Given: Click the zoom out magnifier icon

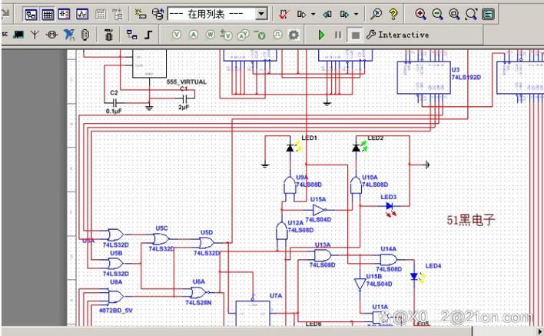Looking at the screenshot, I should click(437, 14).
